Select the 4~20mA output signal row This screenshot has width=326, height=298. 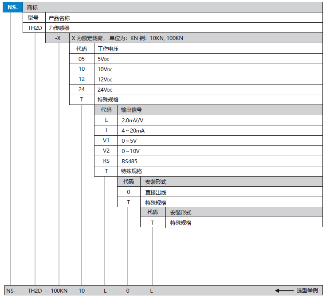point(133,130)
